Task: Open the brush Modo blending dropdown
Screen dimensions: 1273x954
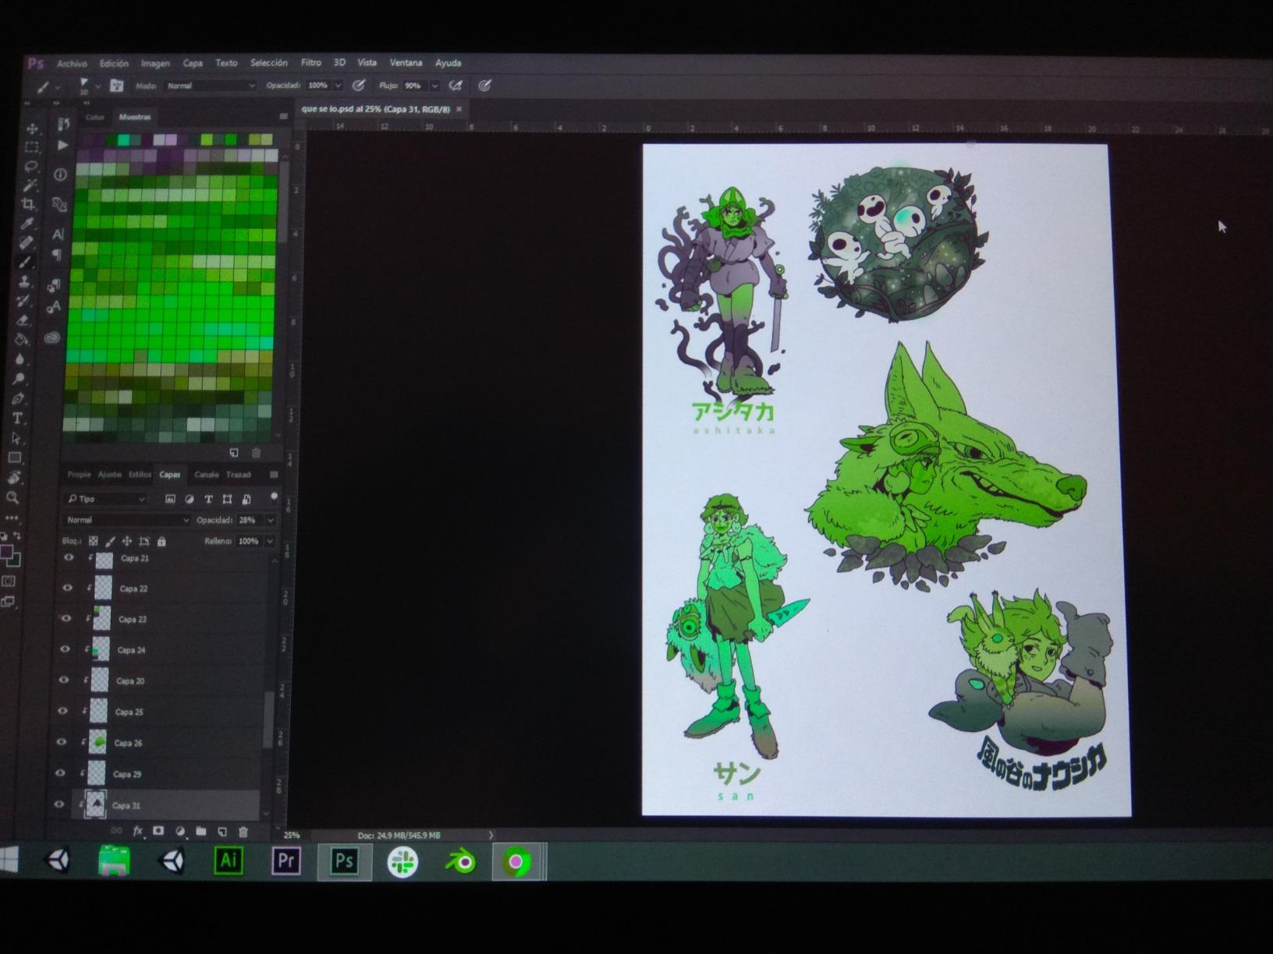Action: coord(209,86)
